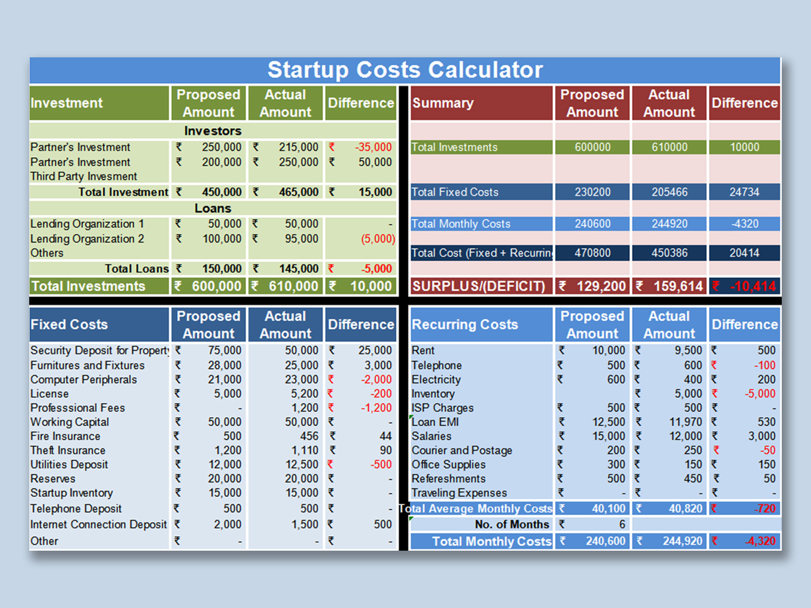This screenshot has height=608, width=811.
Task: Select the red Summary header cell
Action: click(x=482, y=103)
